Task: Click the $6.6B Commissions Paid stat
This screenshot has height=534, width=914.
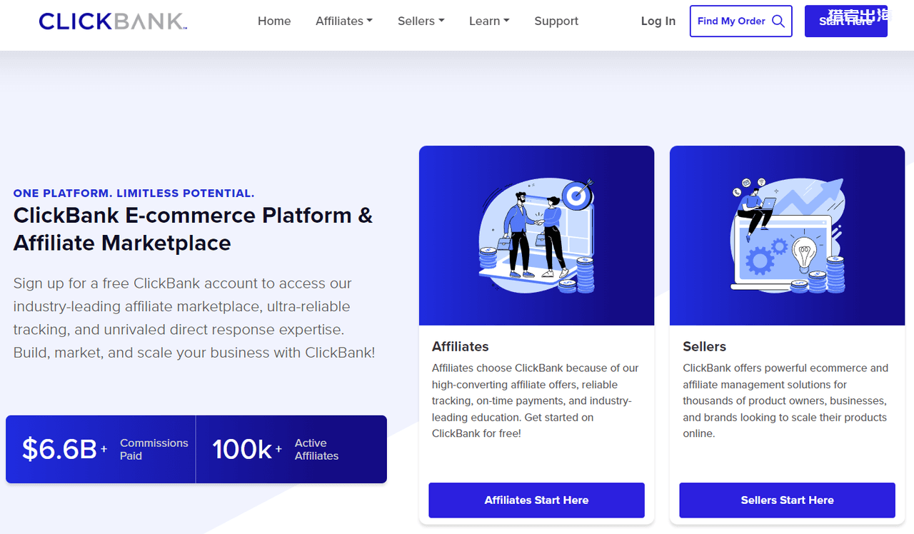Action: pos(101,449)
